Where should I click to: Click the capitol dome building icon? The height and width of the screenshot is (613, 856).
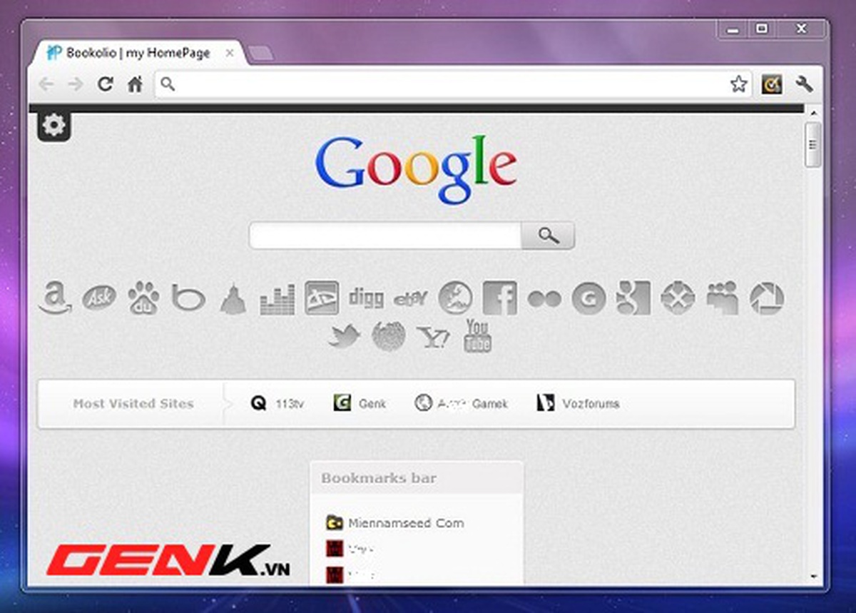pyautogui.click(x=233, y=298)
